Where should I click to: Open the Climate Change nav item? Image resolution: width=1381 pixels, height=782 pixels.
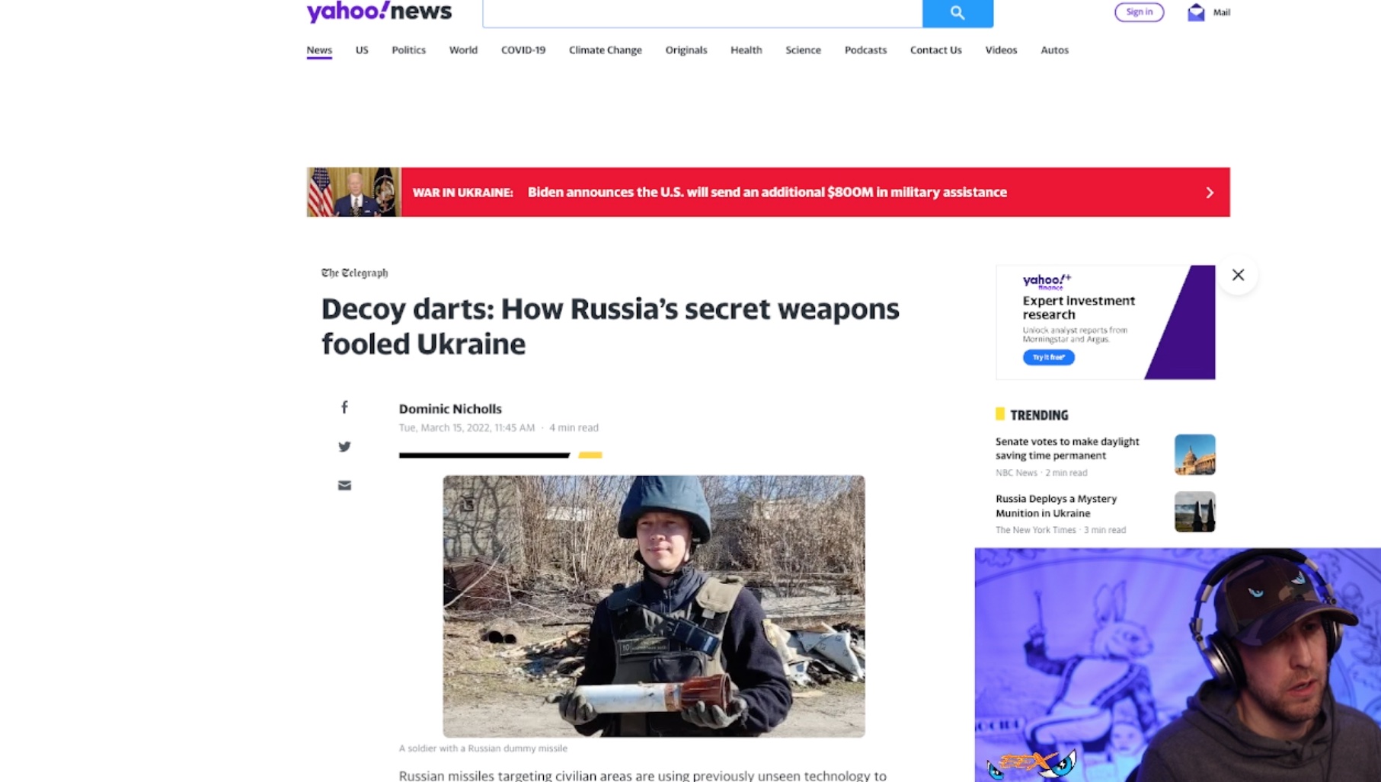click(x=605, y=50)
